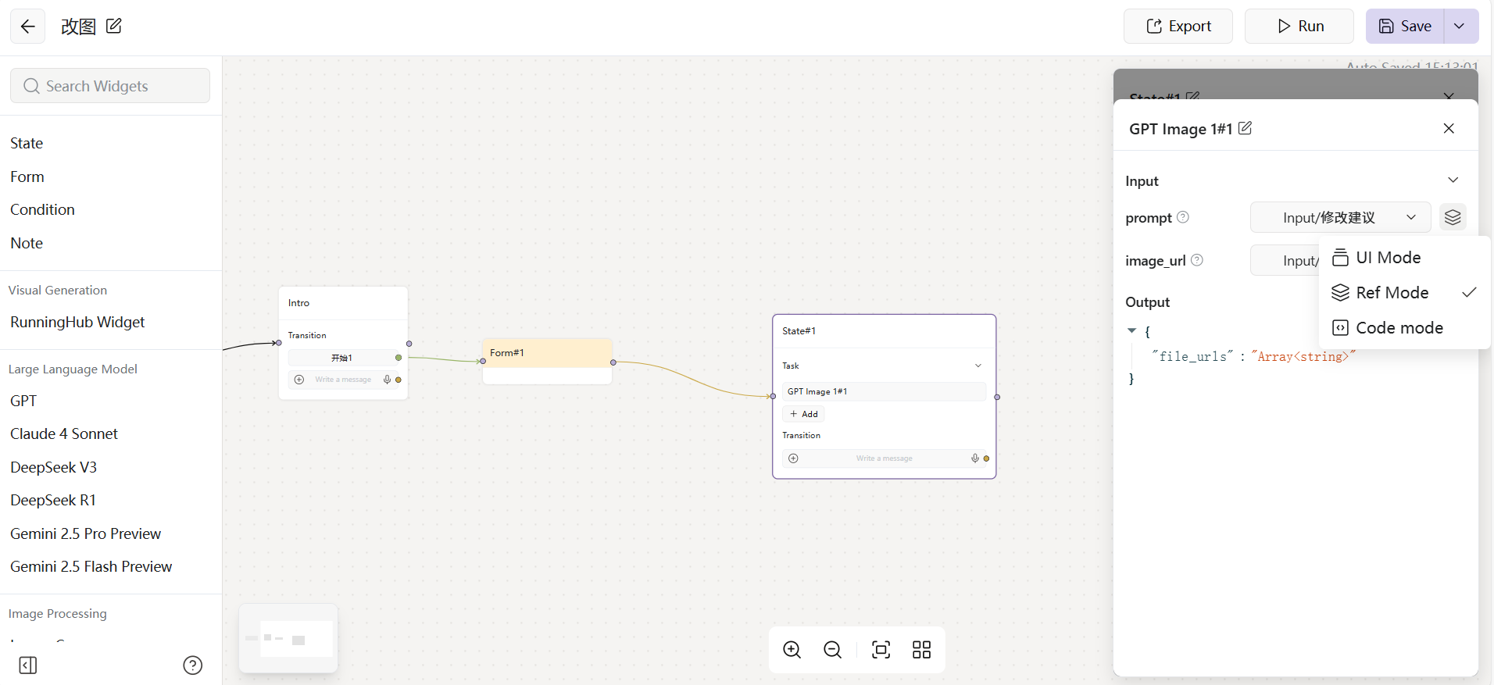This screenshot has width=1494, height=685.
Task: Click the Search Widgets field
Action: [x=110, y=86]
